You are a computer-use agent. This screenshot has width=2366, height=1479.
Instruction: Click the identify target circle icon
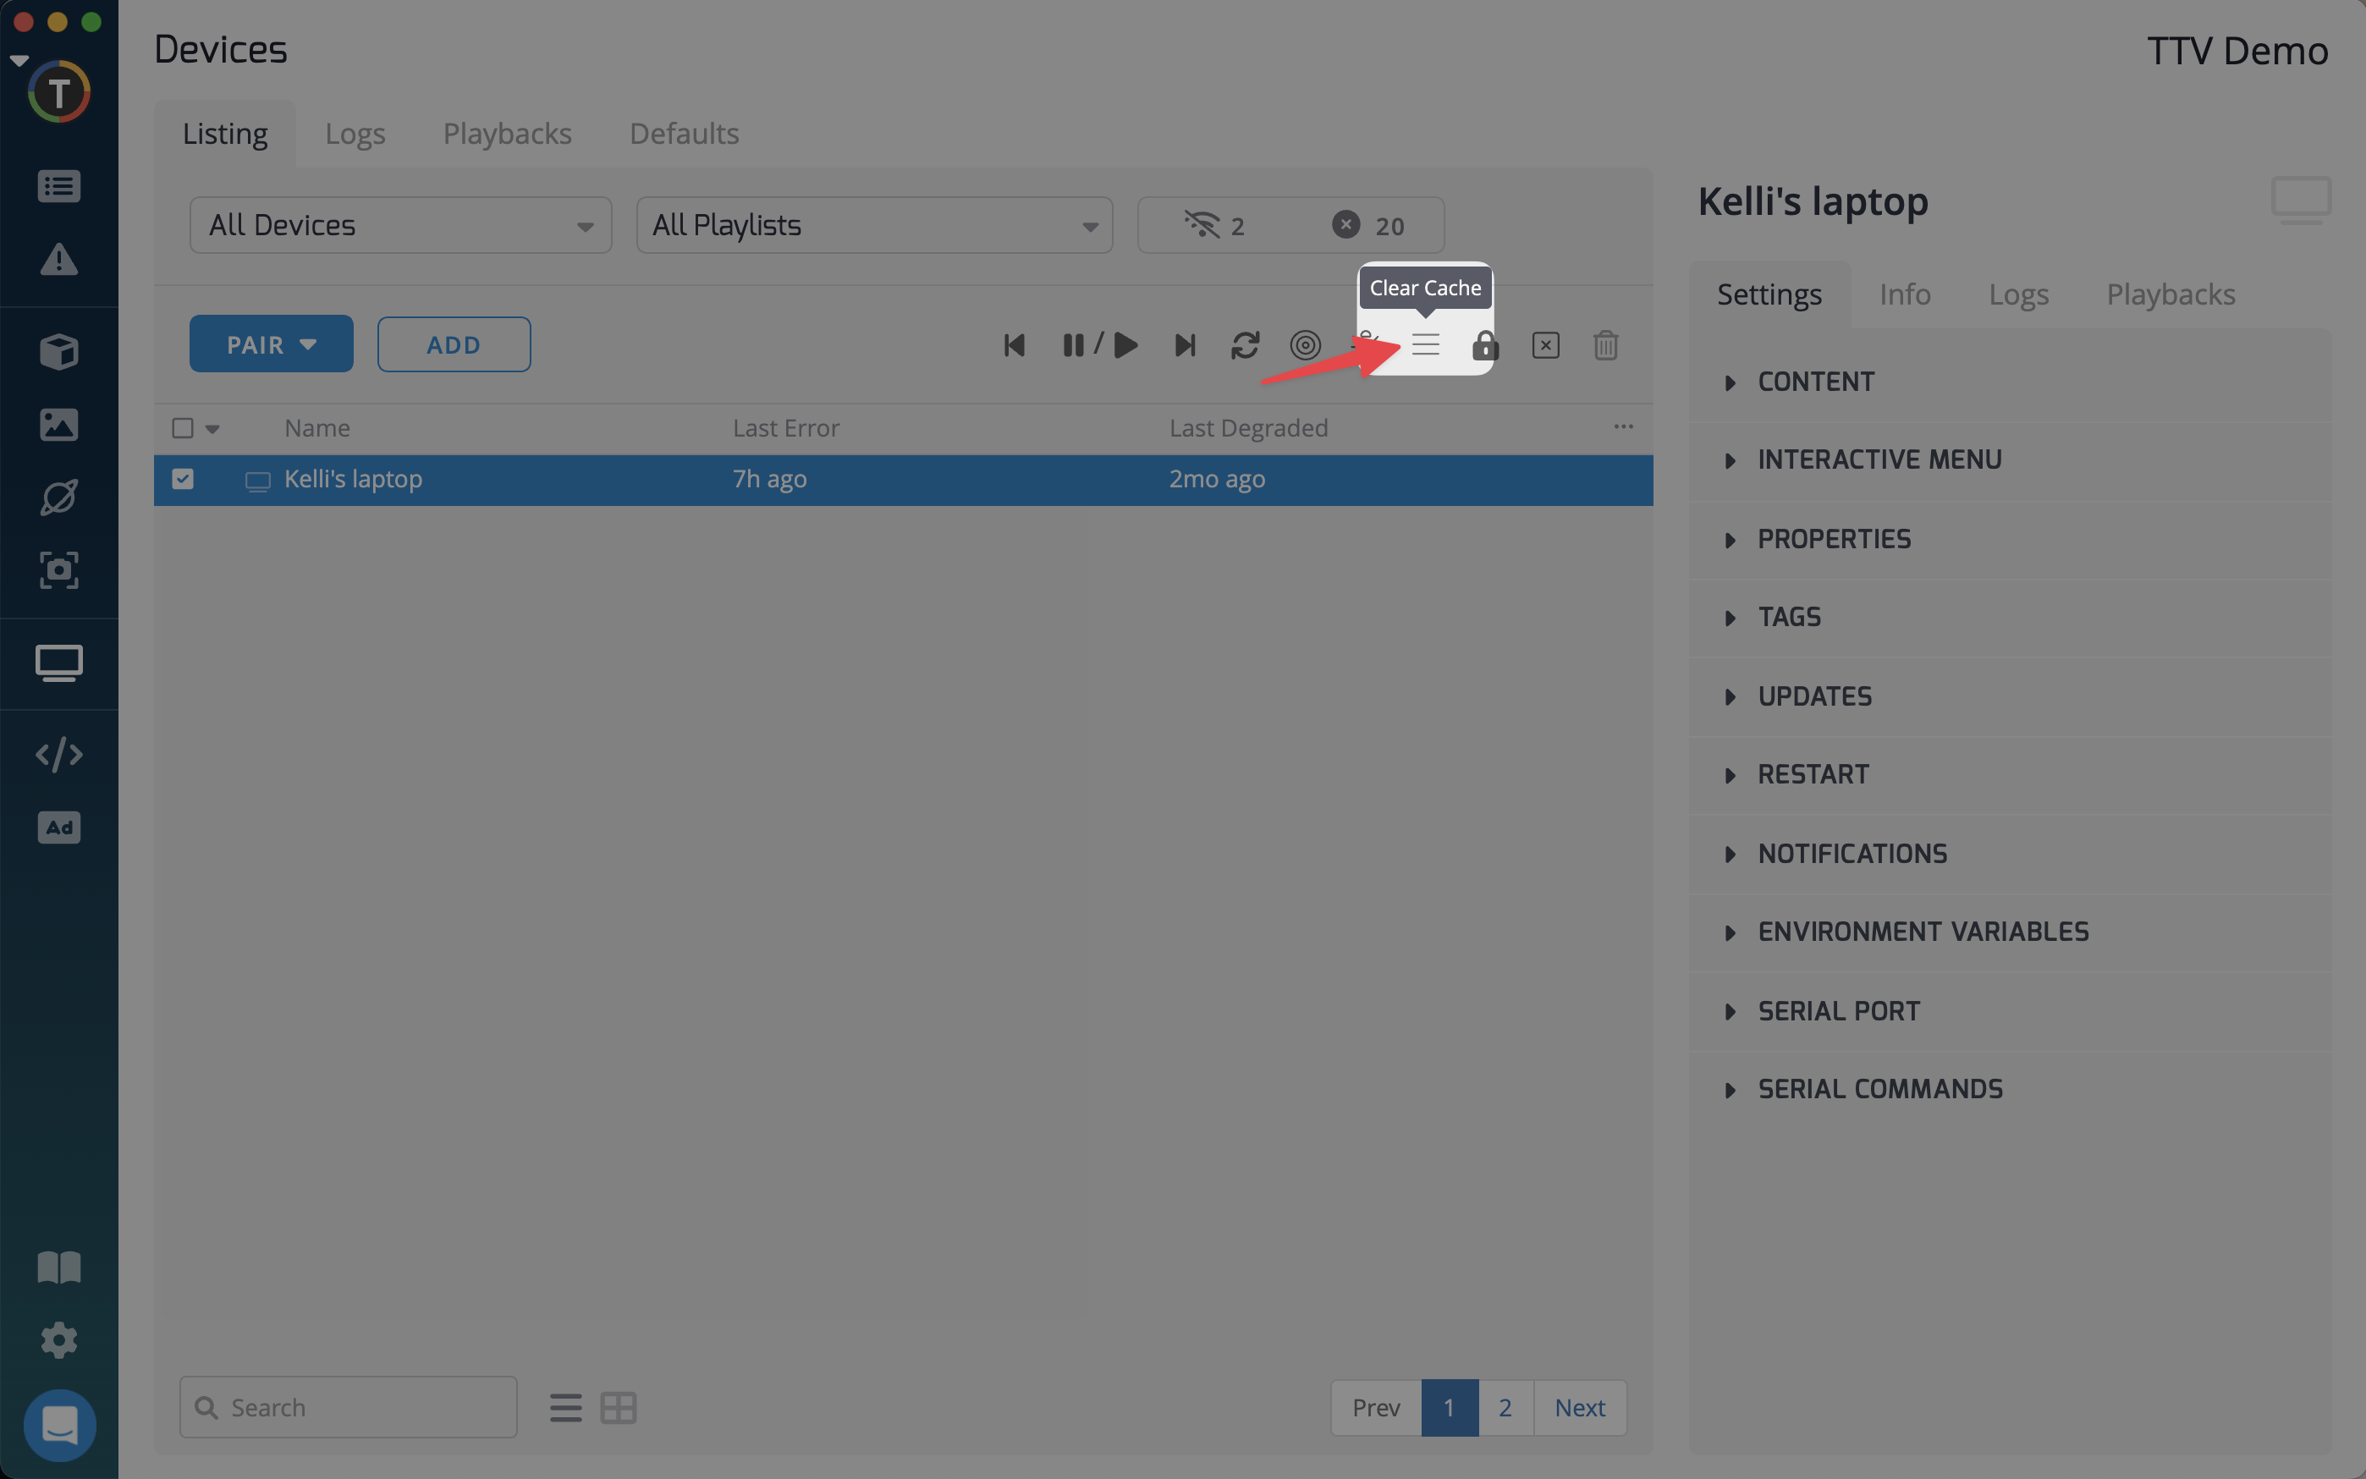coord(1305,345)
